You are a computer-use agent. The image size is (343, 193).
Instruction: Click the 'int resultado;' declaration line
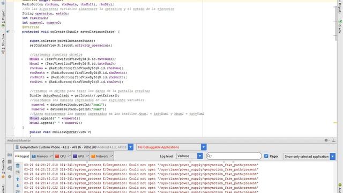pyautogui.click(x=35, y=18)
